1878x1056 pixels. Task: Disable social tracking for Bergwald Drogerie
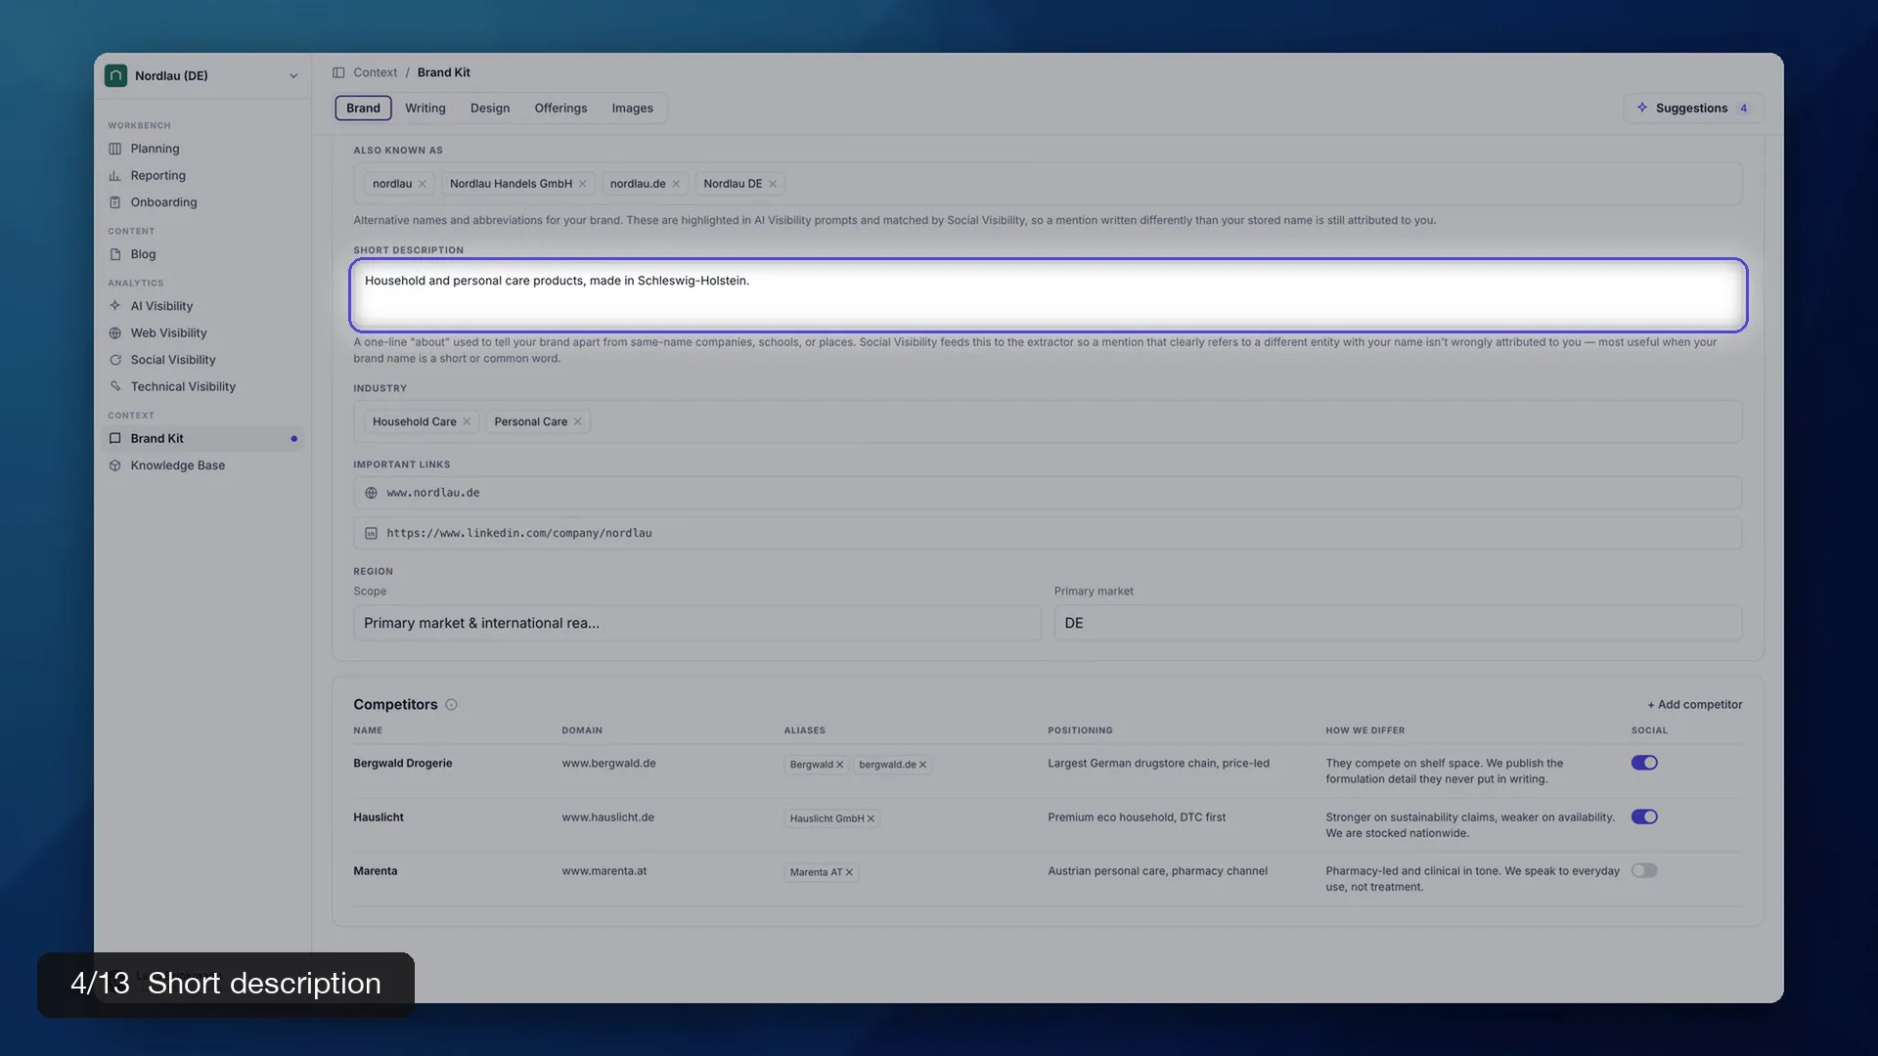pyautogui.click(x=1644, y=763)
